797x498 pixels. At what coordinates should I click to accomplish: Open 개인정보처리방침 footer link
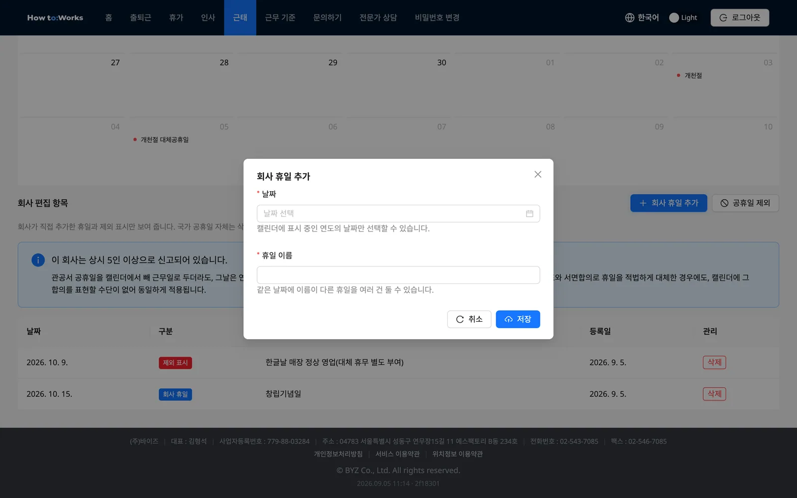(338, 454)
